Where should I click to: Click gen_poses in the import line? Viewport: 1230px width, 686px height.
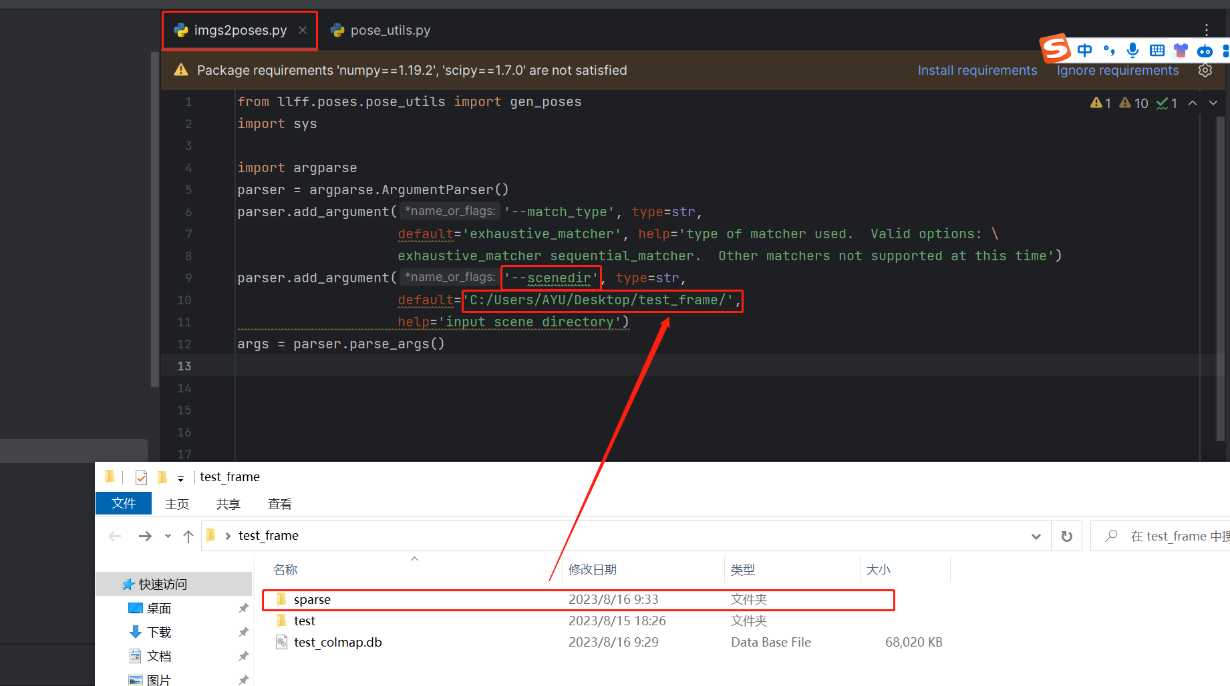pos(546,102)
